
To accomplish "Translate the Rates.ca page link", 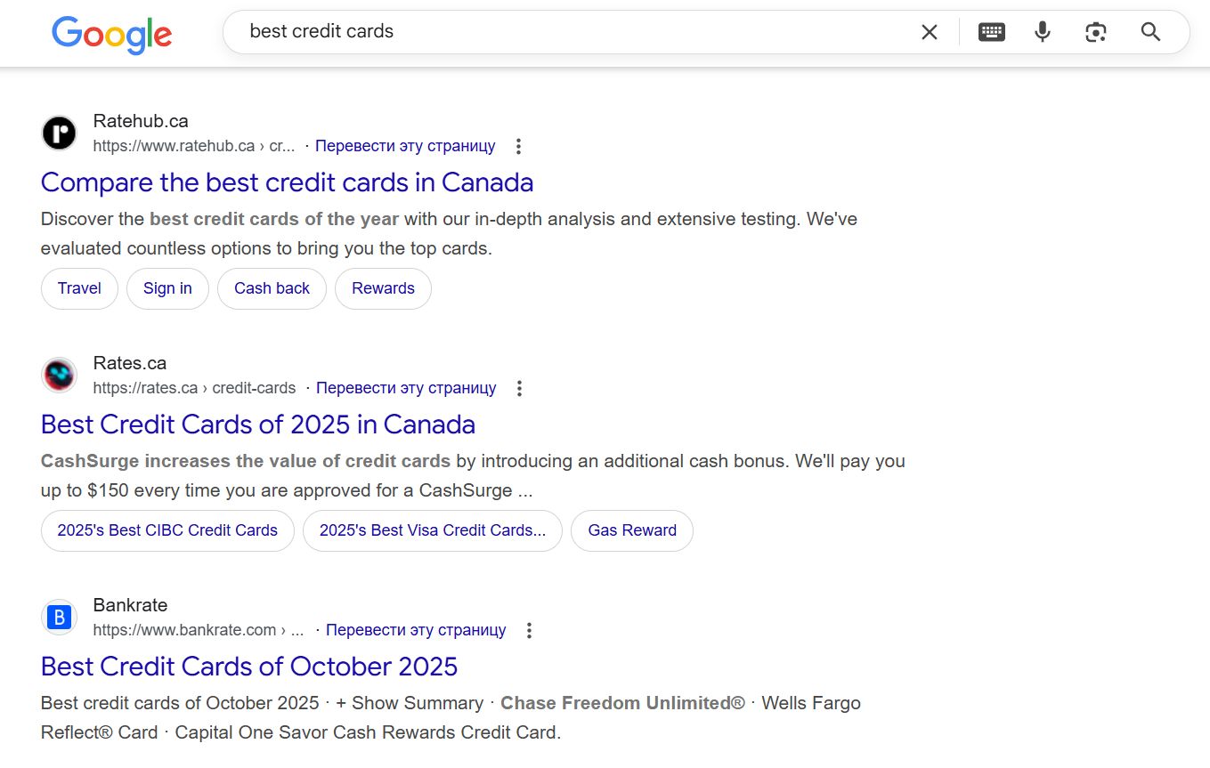I will point(406,388).
